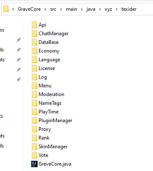Screen dimensions: 153x171
Task: Click the License folder icon
Action: 34,68
